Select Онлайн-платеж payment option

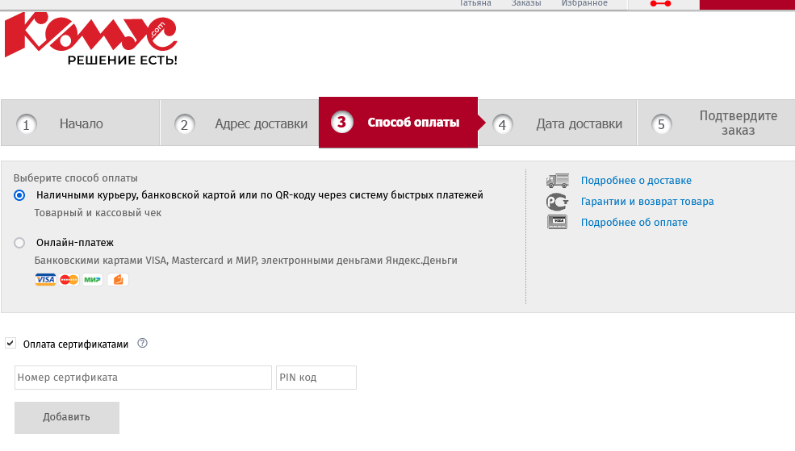pyautogui.click(x=19, y=243)
